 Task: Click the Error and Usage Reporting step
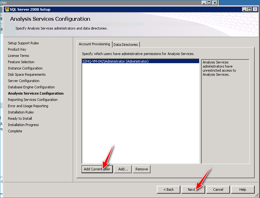(x=28, y=106)
